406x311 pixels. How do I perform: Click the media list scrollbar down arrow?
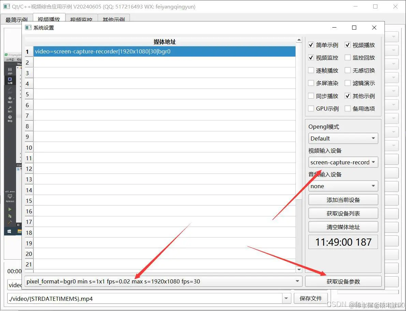click(x=299, y=269)
